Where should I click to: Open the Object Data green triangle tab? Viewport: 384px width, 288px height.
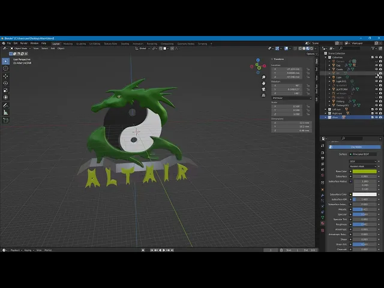point(323,217)
